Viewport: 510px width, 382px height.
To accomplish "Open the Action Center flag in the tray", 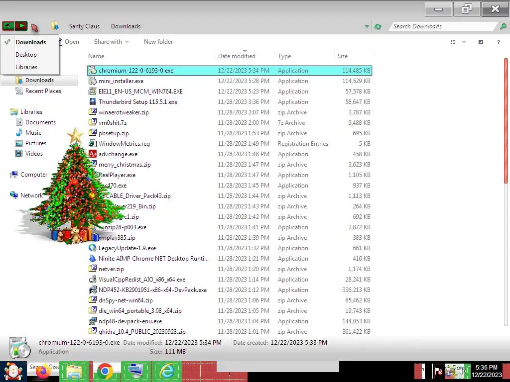I will pos(438,371).
